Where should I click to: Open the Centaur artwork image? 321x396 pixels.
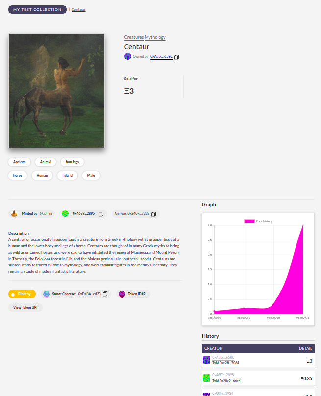coord(56,91)
